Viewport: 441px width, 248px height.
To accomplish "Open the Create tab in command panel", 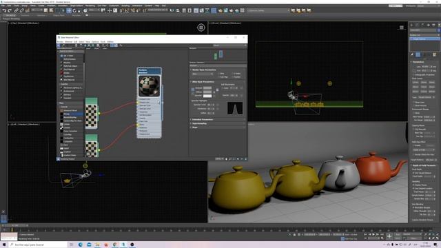I will 412,25.
